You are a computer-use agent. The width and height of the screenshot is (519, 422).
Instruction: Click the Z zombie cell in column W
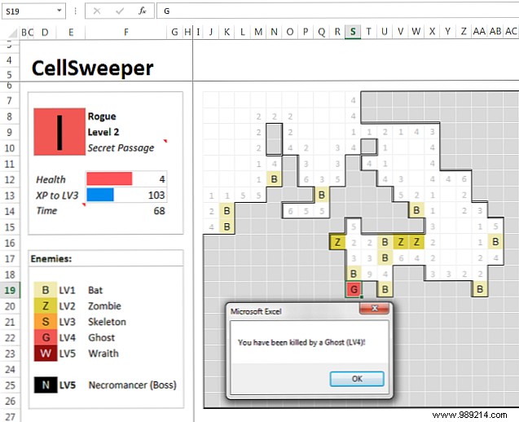tap(416, 242)
